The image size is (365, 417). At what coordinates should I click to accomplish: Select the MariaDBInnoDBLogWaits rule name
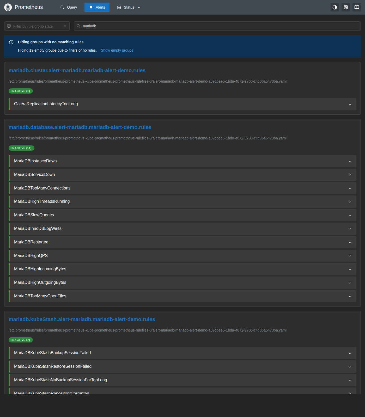[38, 228]
